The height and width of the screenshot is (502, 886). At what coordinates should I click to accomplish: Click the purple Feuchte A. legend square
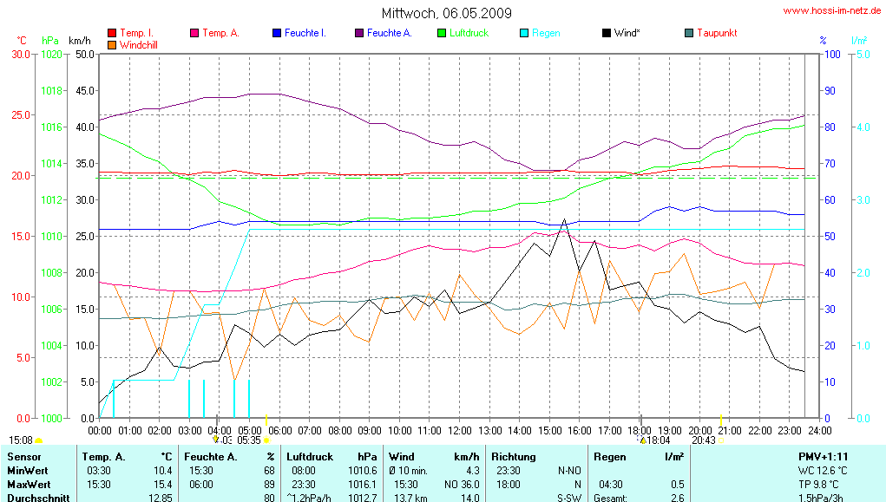pos(358,33)
